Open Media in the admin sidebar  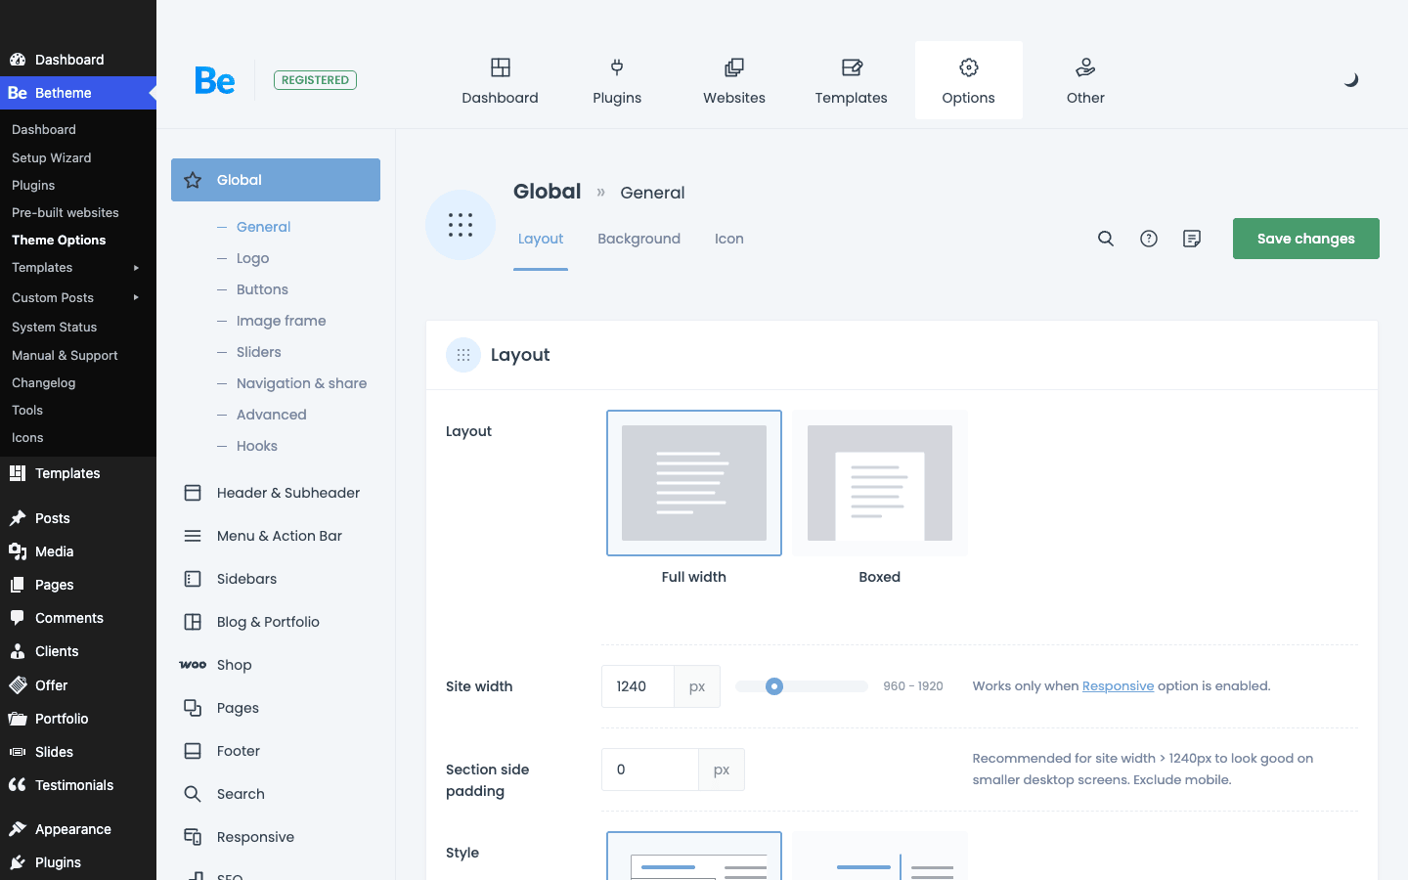pos(78,551)
